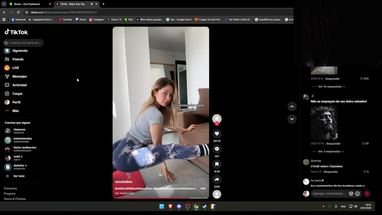Open the Facebook bookmark
The height and width of the screenshot is (215, 382).
click(x=18, y=19)
